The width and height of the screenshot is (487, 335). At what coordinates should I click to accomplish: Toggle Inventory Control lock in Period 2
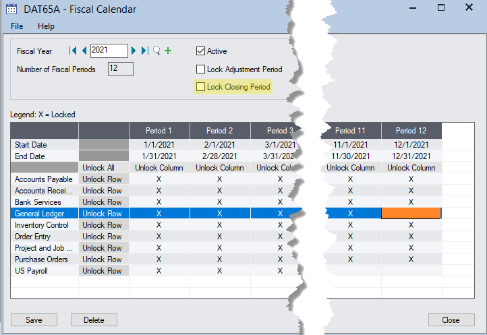220,225
